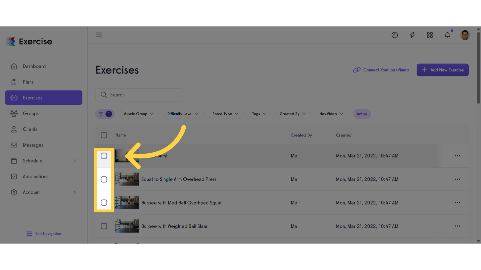Open the notifications bell
The height and width of the screenshot is (270, 481).
click(x=447, y=35)
